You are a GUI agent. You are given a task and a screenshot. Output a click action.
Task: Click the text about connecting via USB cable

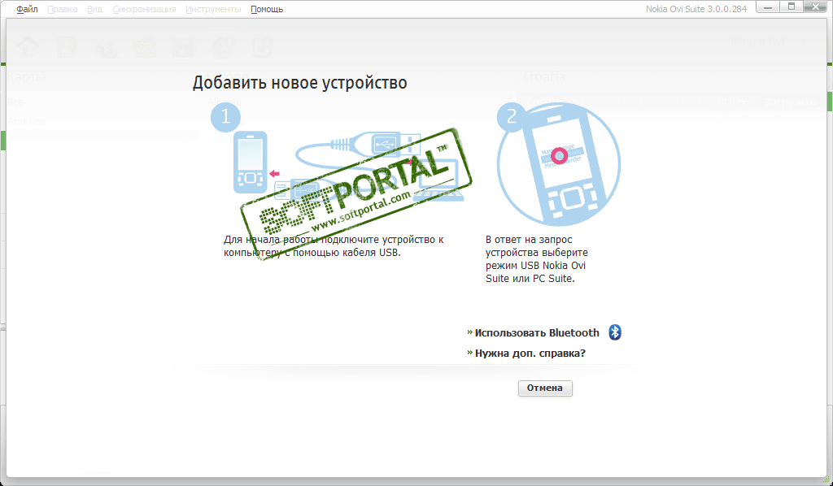pyautogui.click(x=334, y=246)
